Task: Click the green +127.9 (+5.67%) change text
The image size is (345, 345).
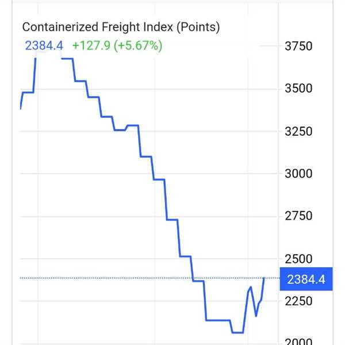Action: point(117,45)
